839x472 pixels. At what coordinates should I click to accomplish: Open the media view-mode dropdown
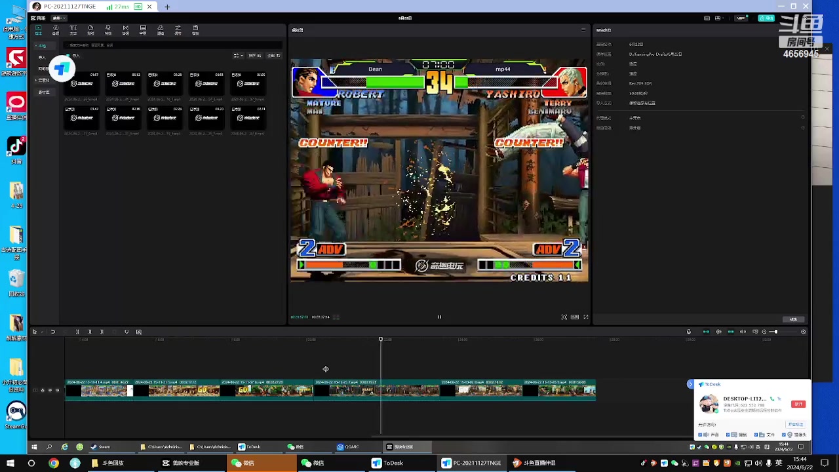point(237,56)
